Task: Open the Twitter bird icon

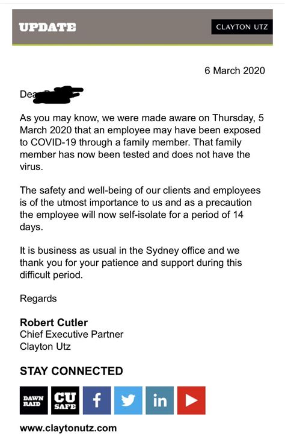Action: (128, 400)
